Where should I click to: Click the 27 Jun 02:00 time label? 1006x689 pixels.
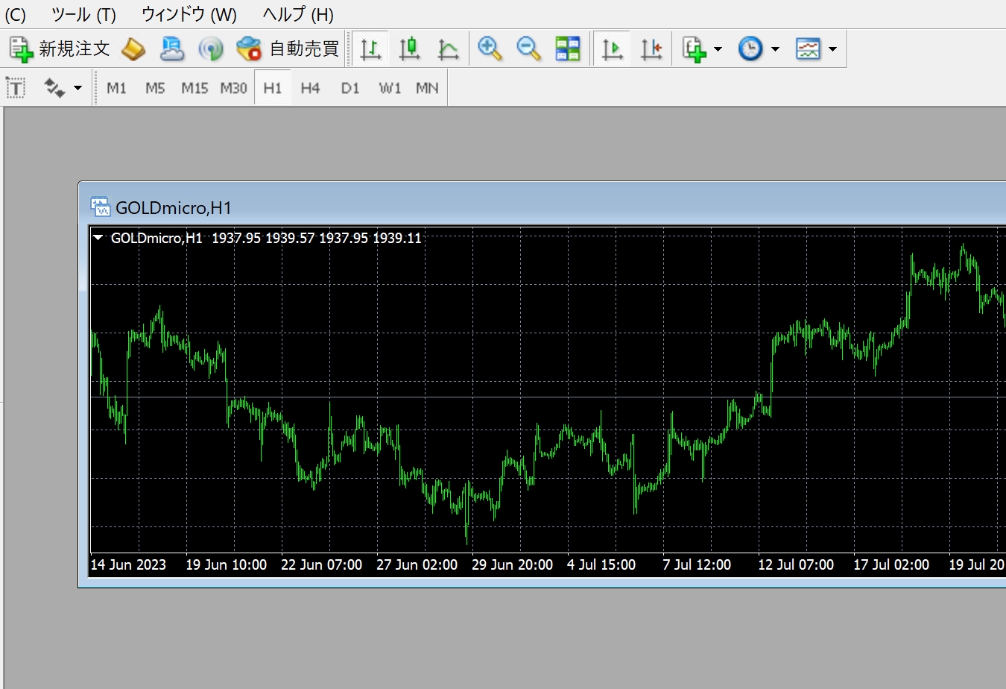pos(417,565)
